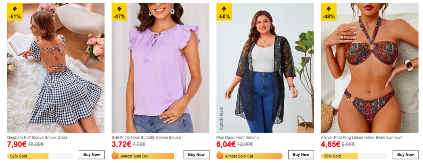The image size is (423, 163).
Task: Open Allover Print Ring Linked Halter Bikini link
Action: (361, 138)
